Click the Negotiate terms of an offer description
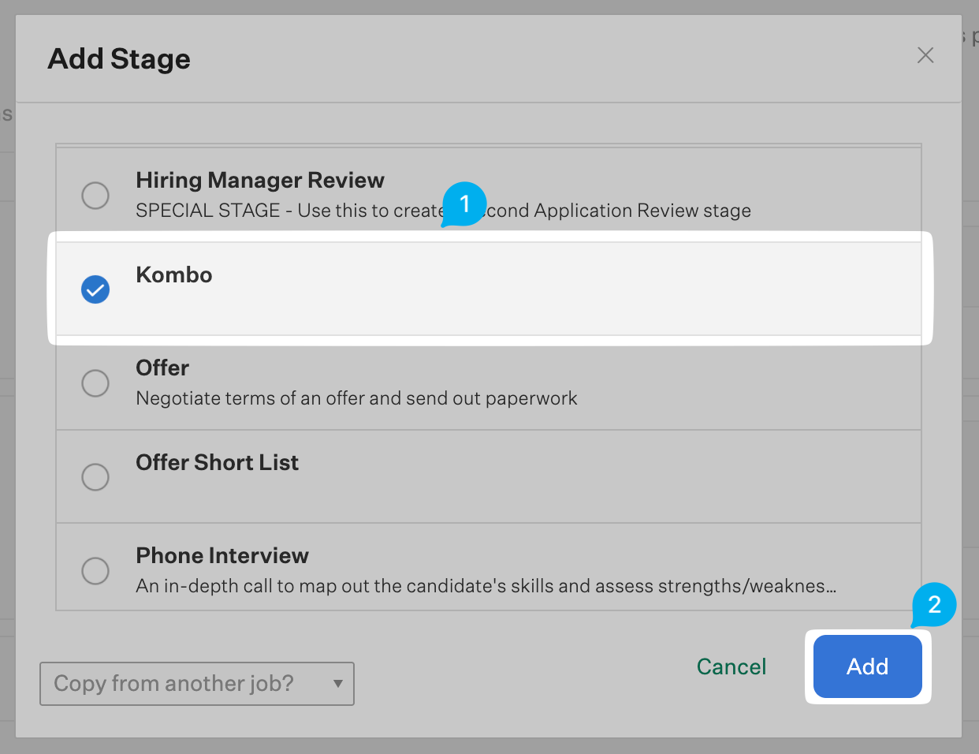 pyautogui.click(x=356, y=399)
